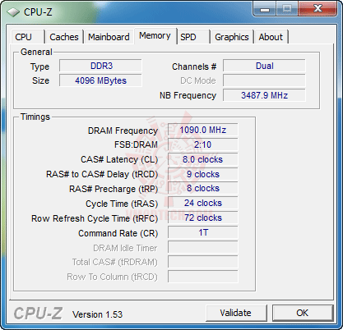Viewport: 343px width, 330px height.
Task: Click the empty Row To Column field
Action: [203, 277]
